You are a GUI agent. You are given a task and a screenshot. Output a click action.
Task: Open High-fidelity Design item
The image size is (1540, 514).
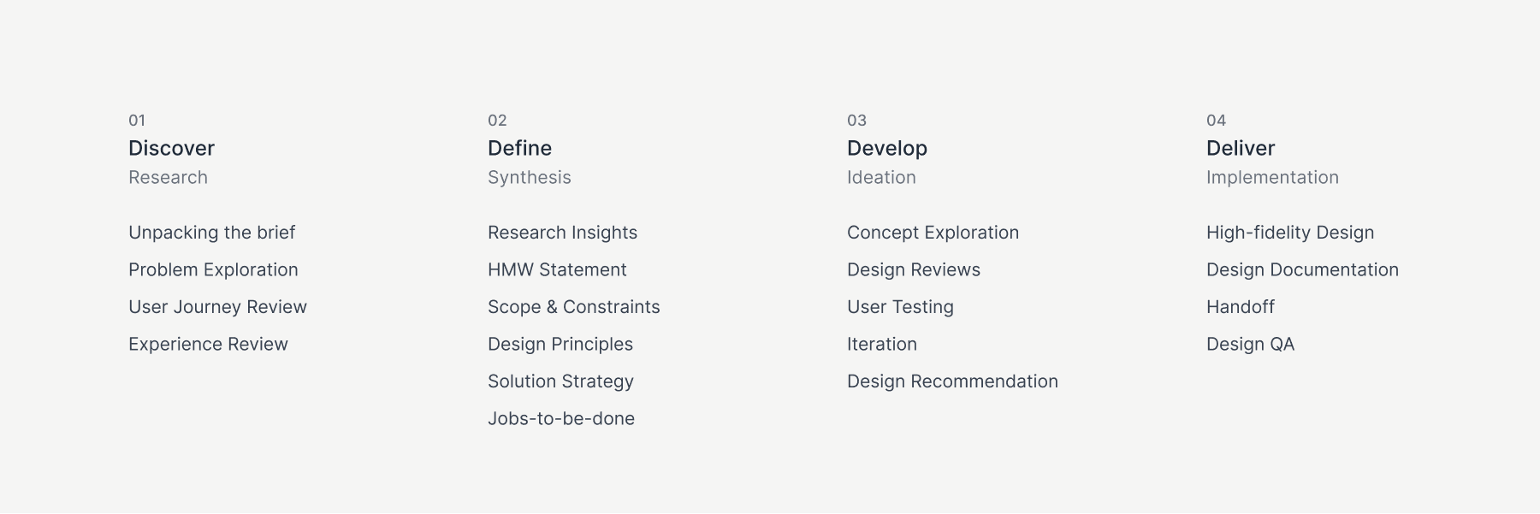point(1290,233)
